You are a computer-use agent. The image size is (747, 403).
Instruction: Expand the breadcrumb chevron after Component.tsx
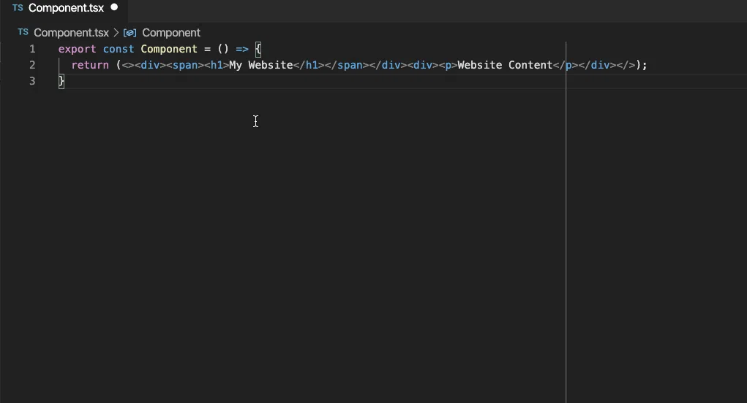tap(116, 33)
